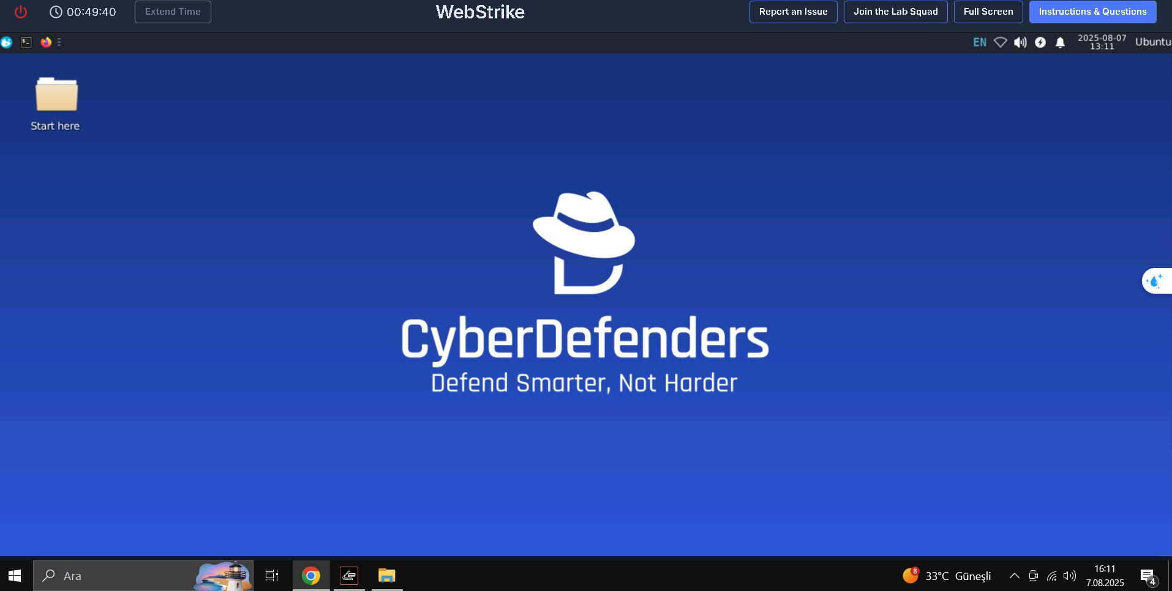This screenshot has height=591, width=1172.
Task: Open File Explorer from taskbar
Action: click(x=387, y=576)
